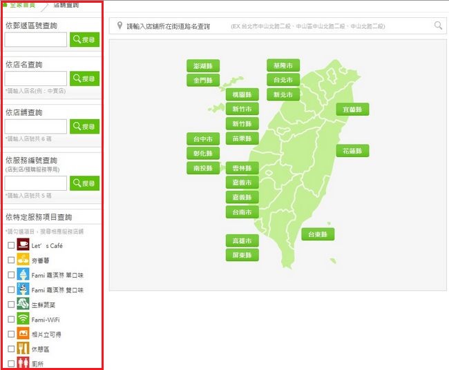
Task: Check the 廁所 service checkbox
Action: pos(10,363)
